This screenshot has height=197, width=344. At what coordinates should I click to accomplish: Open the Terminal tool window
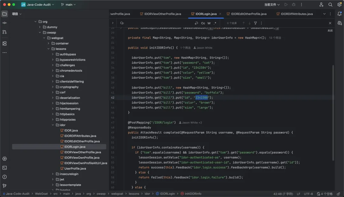(4, 167)
